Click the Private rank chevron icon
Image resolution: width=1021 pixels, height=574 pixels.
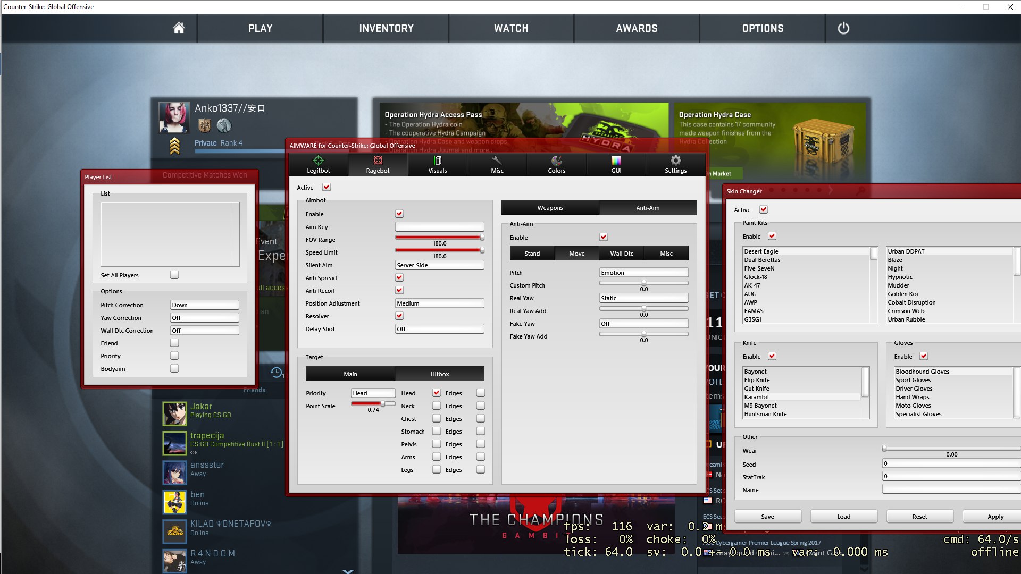click(x=174, y=146)
